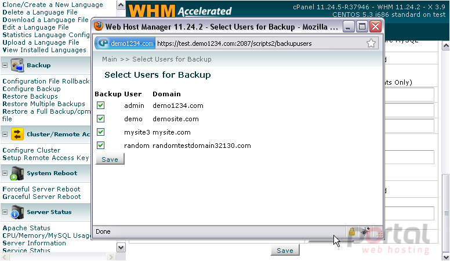The height and width of the screenshot is (261, 450).
Task: Collapse the Server Status section
Action: pyautogui.click(x=5, y=212)
